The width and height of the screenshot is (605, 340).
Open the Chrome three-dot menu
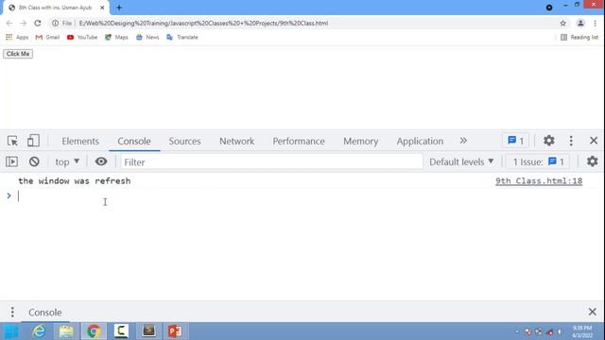point(595,23)
